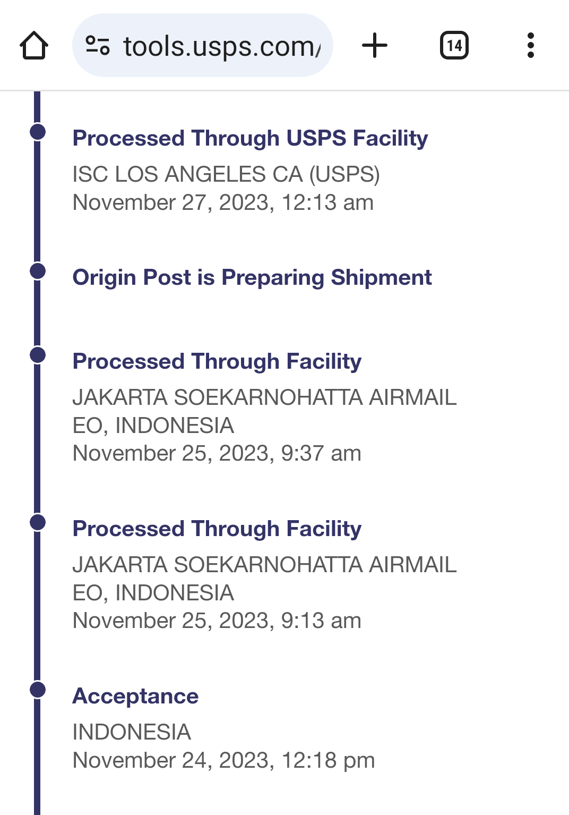Select the Acceptance timeline dot

[38, 690]
